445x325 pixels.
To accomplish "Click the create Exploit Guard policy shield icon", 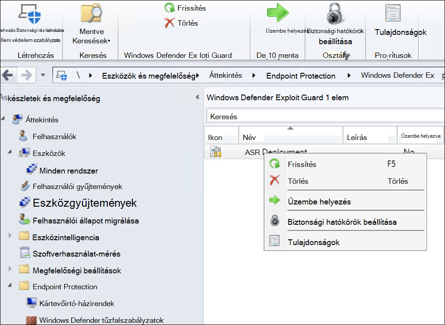I will coord(30,14).
